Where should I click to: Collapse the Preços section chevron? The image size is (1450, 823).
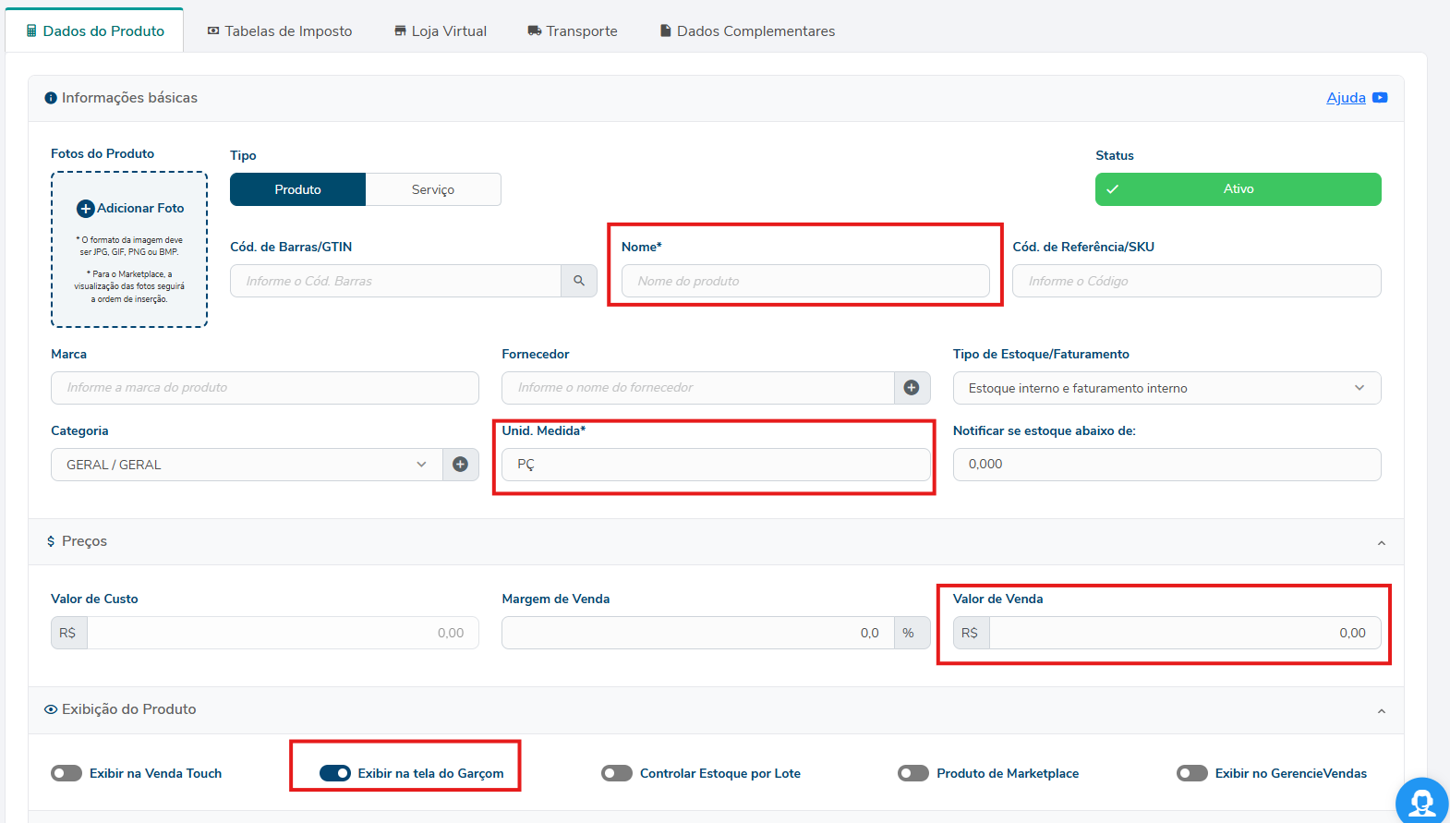click(1381, 543)
